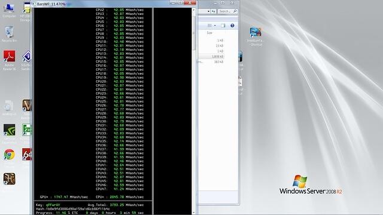Open the view options dropdown arrow in Explorer
Image resolution: width=383 pixels, height=215 pixels.
point(215,26)
